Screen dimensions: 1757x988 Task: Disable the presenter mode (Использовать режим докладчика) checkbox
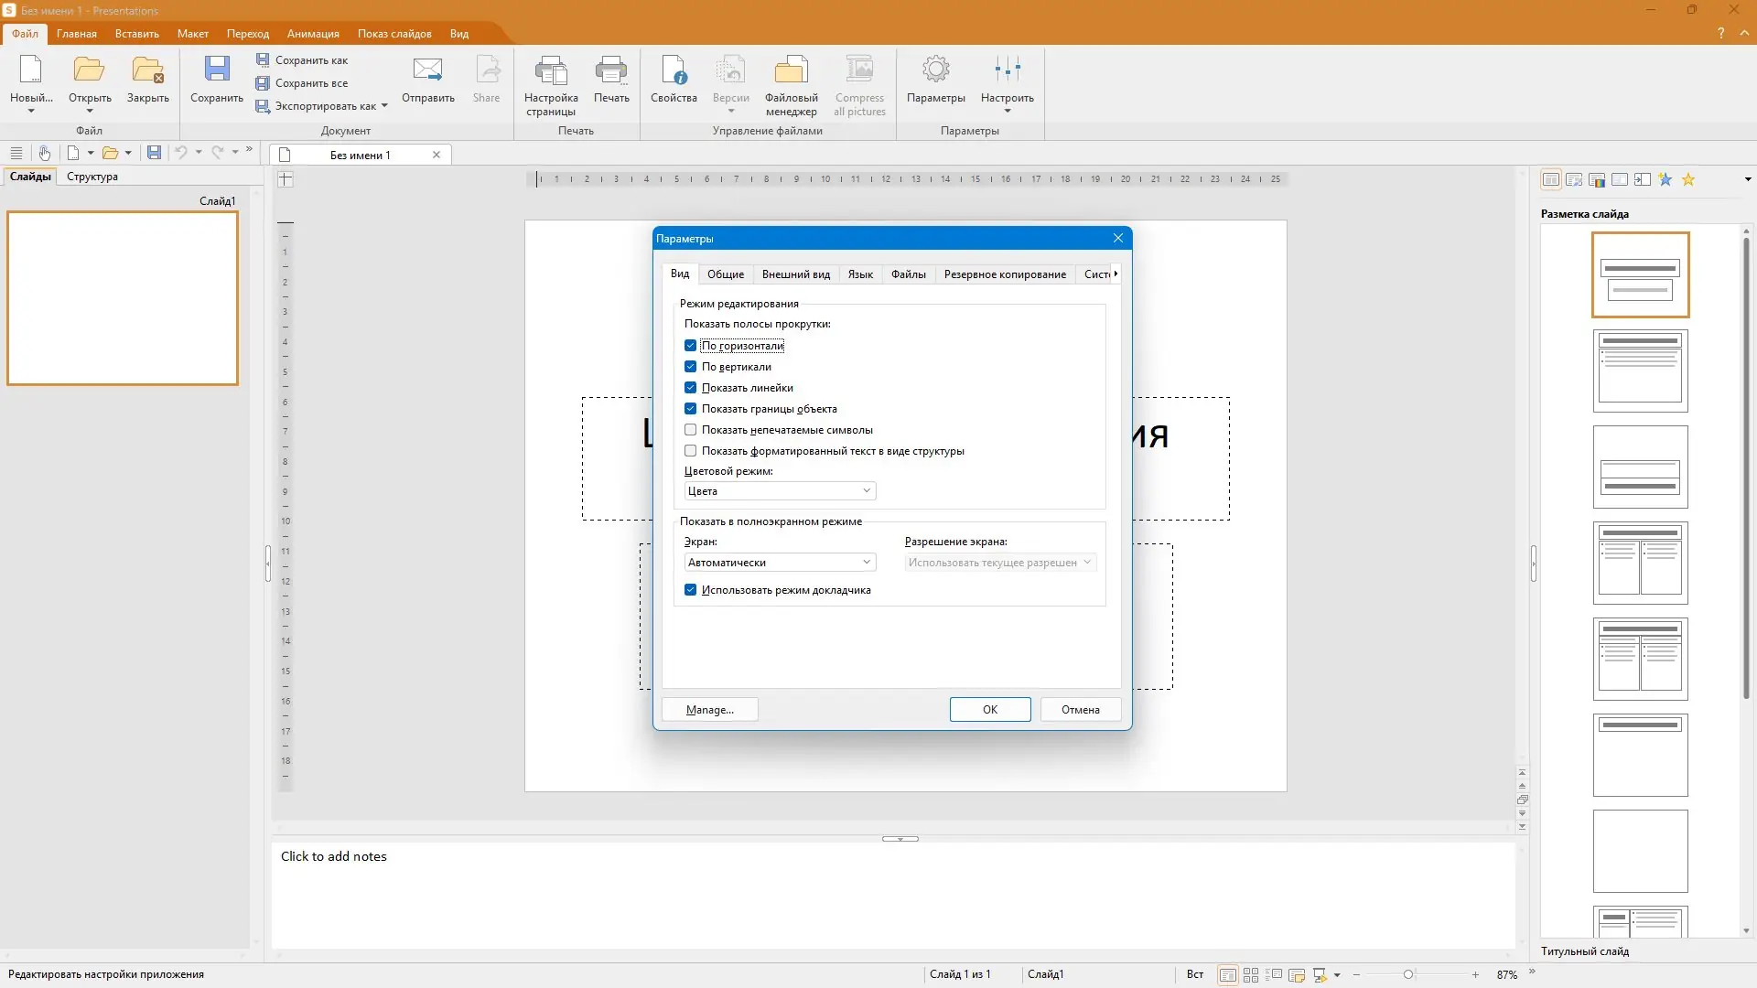[x=691, y=590]
